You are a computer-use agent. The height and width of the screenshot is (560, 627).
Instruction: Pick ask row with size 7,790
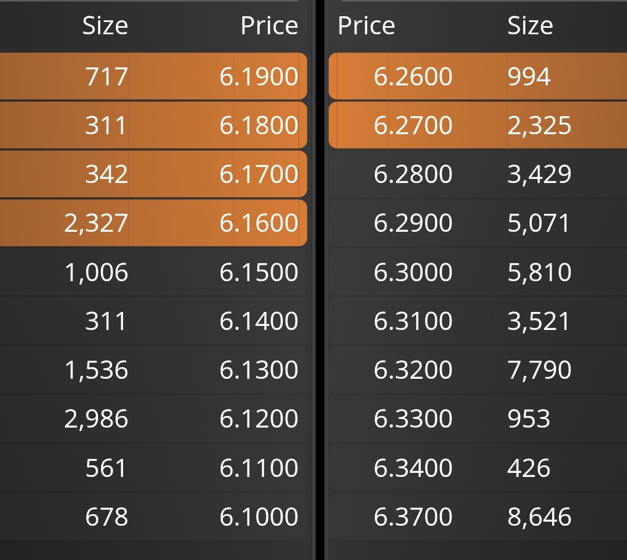[478, 369]
